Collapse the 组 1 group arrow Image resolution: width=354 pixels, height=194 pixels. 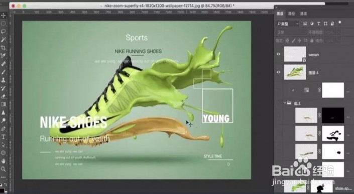[x=285, y=103]
